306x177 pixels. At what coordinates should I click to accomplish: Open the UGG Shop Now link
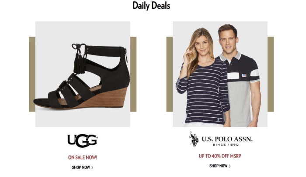click(x=83, y=167)
